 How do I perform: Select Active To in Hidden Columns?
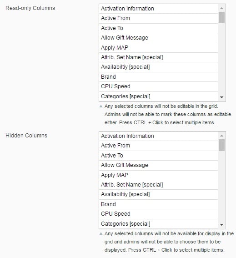tap(159, 156)
